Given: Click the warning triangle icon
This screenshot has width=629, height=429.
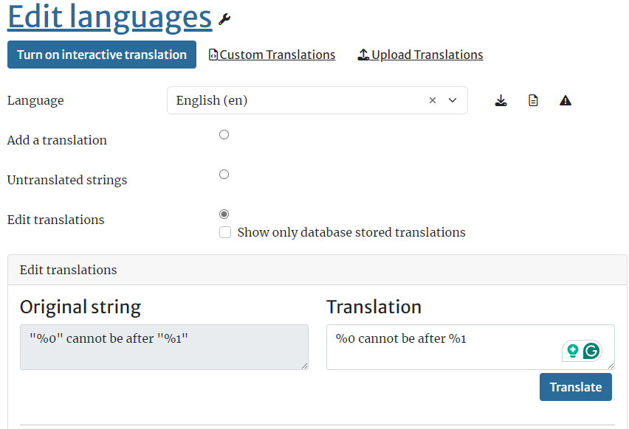Looking at the screenshot, I should click(566, 100).
